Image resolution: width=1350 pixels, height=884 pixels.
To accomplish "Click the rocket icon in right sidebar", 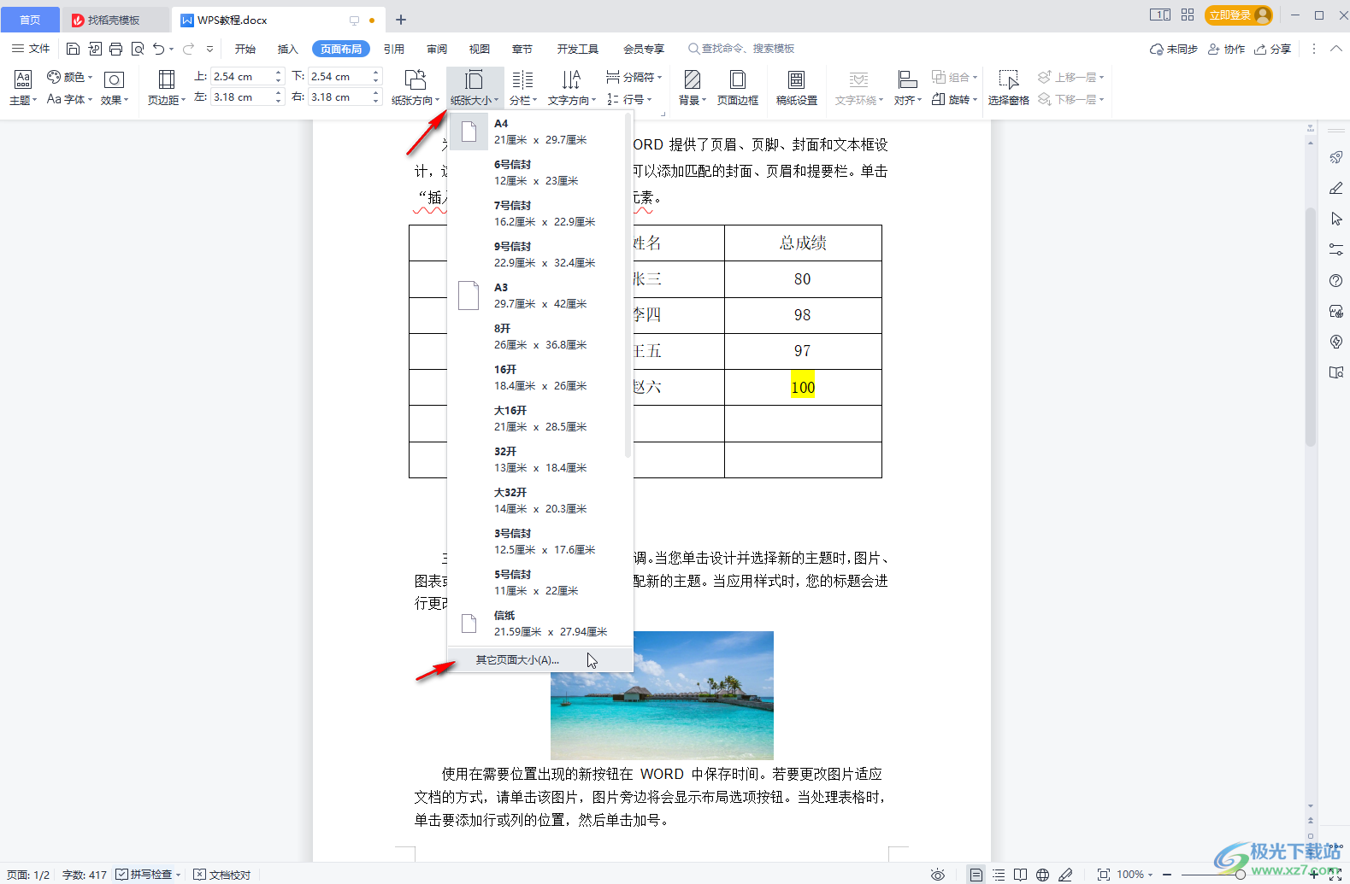I will coord(1336,157).
